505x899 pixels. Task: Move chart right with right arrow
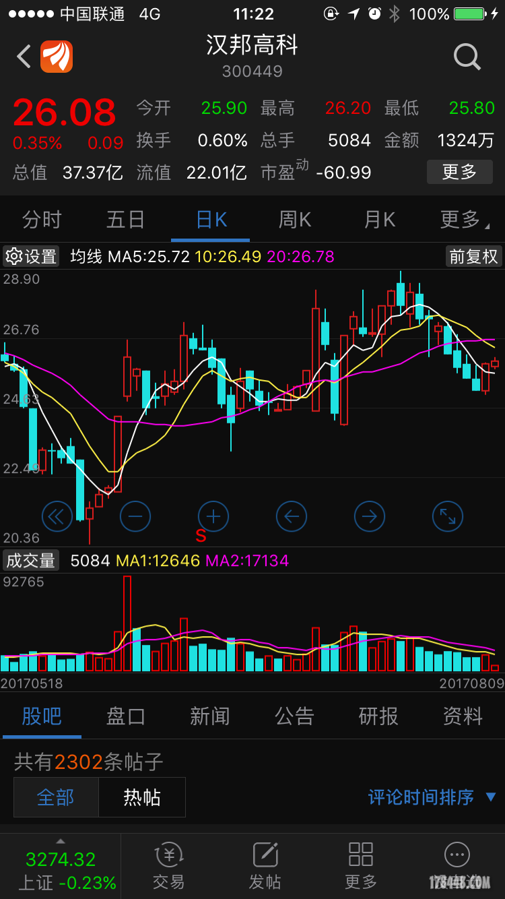[370, 517]
